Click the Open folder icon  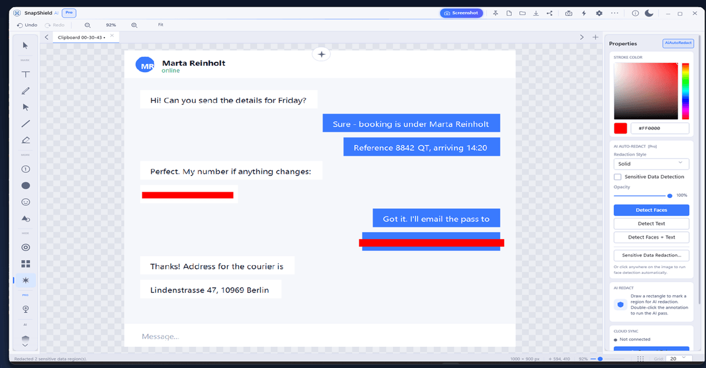tap(522, 13)
